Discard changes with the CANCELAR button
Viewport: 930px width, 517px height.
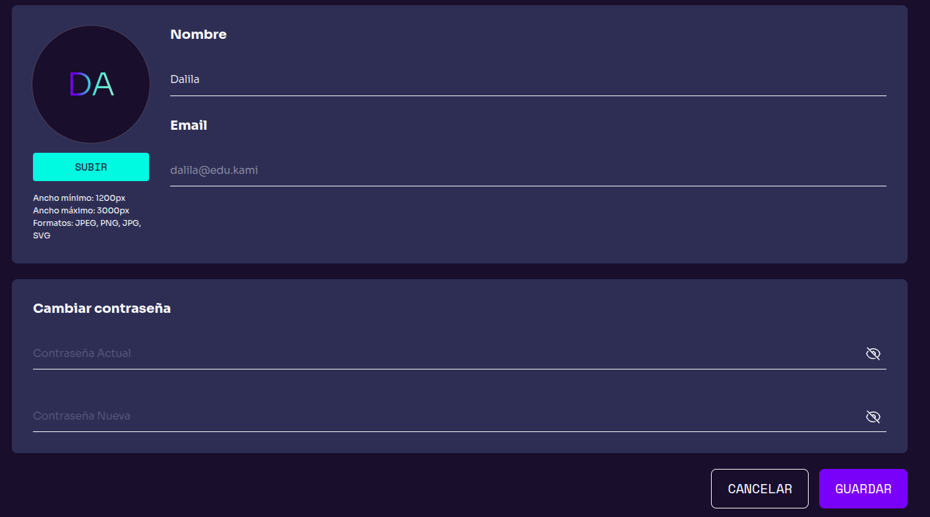click(759, 489)
